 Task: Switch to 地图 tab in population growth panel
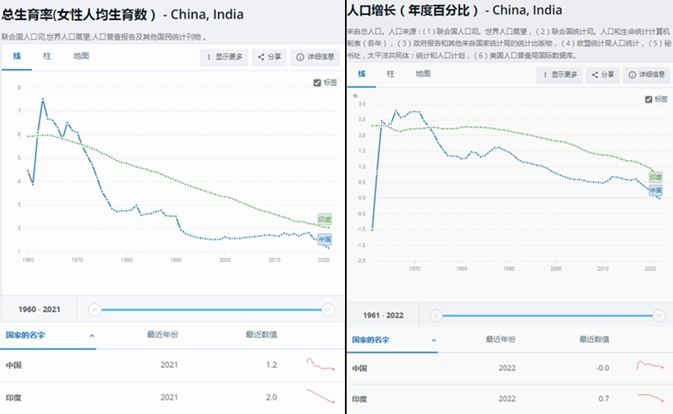423,74
